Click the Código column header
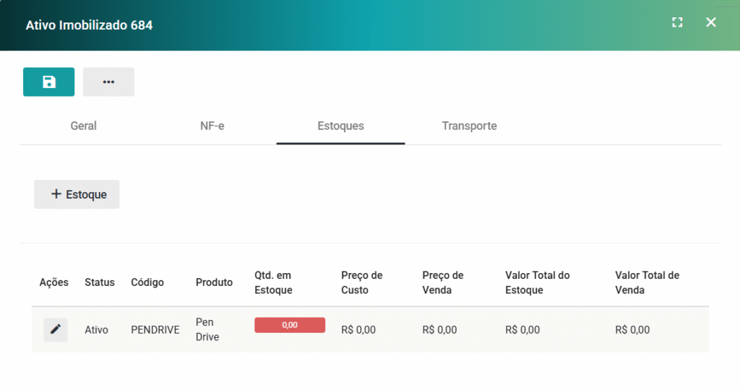 [147, 282]
